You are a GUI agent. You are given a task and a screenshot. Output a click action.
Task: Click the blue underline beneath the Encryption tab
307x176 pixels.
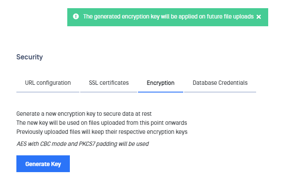(160, 92)
